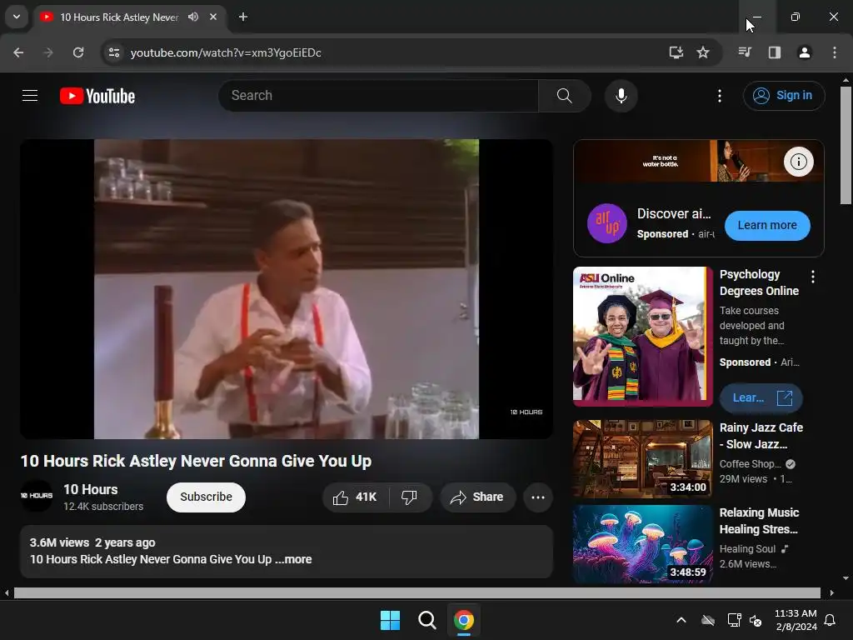Image resolution: width=853 pixels, height=640 pixels.
Task: Click the Sign in button
Action: [783, 96]
